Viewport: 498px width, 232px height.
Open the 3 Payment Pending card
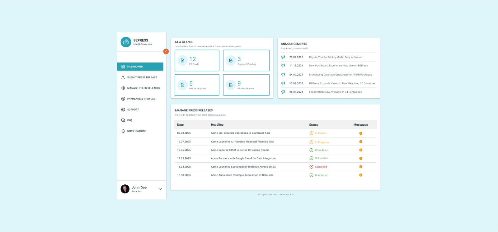[246, 61]
